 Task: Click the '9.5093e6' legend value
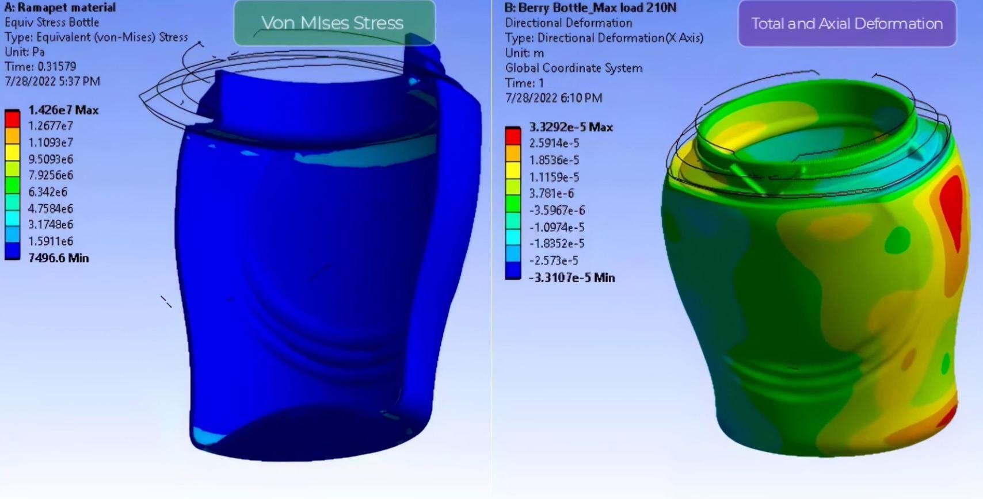51,159
